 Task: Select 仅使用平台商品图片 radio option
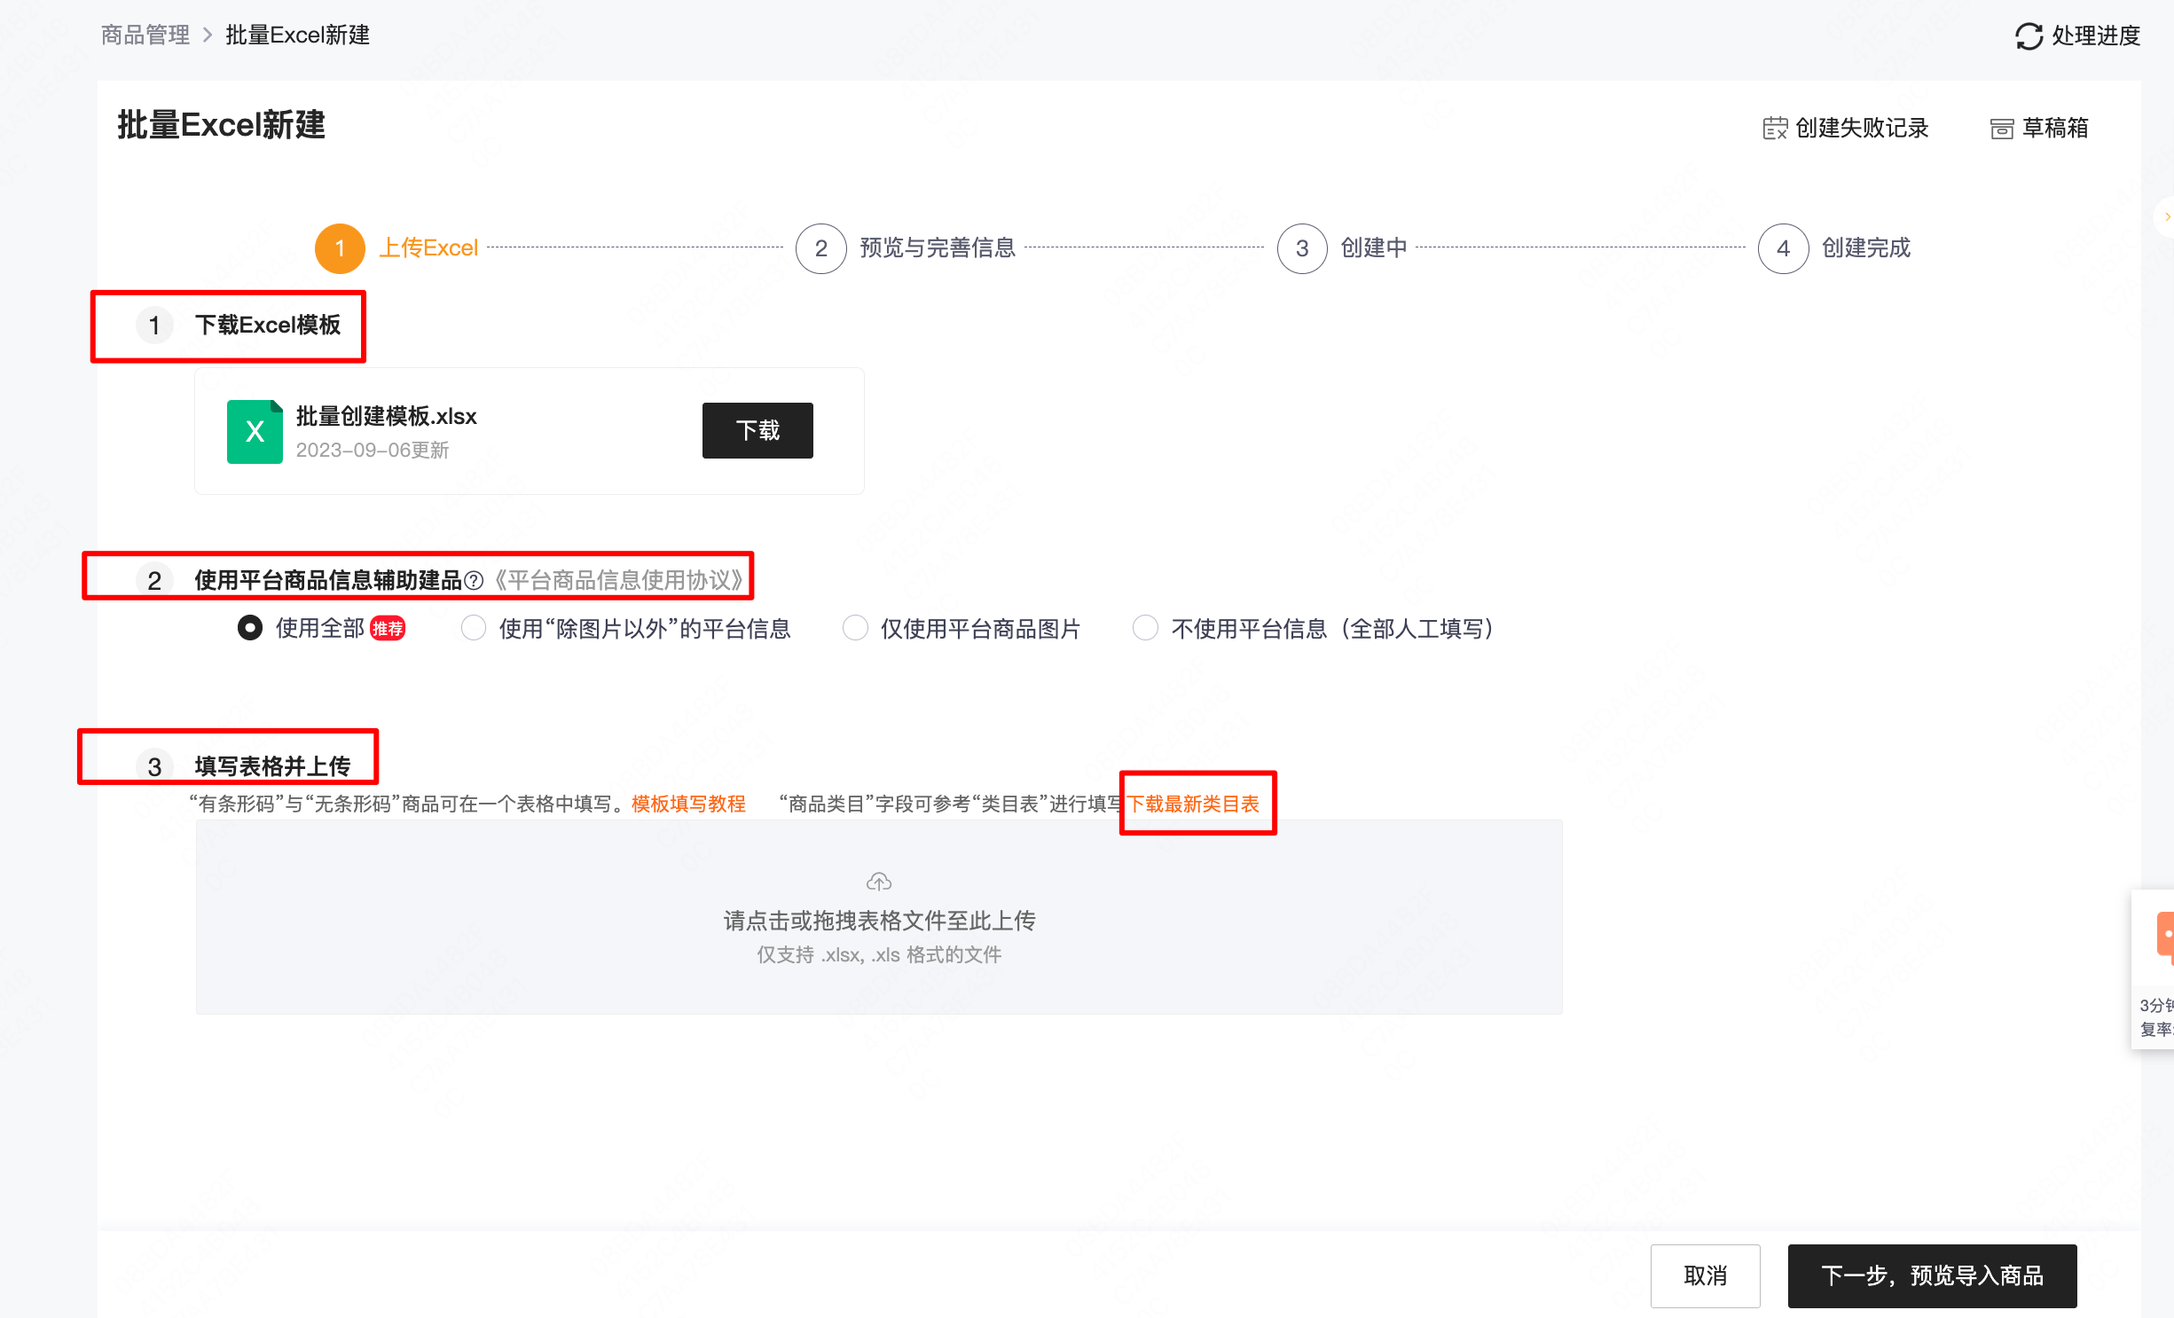point(855,629)
